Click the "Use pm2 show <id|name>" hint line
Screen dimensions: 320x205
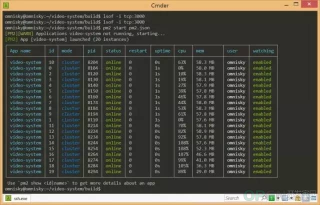[81, 183]
